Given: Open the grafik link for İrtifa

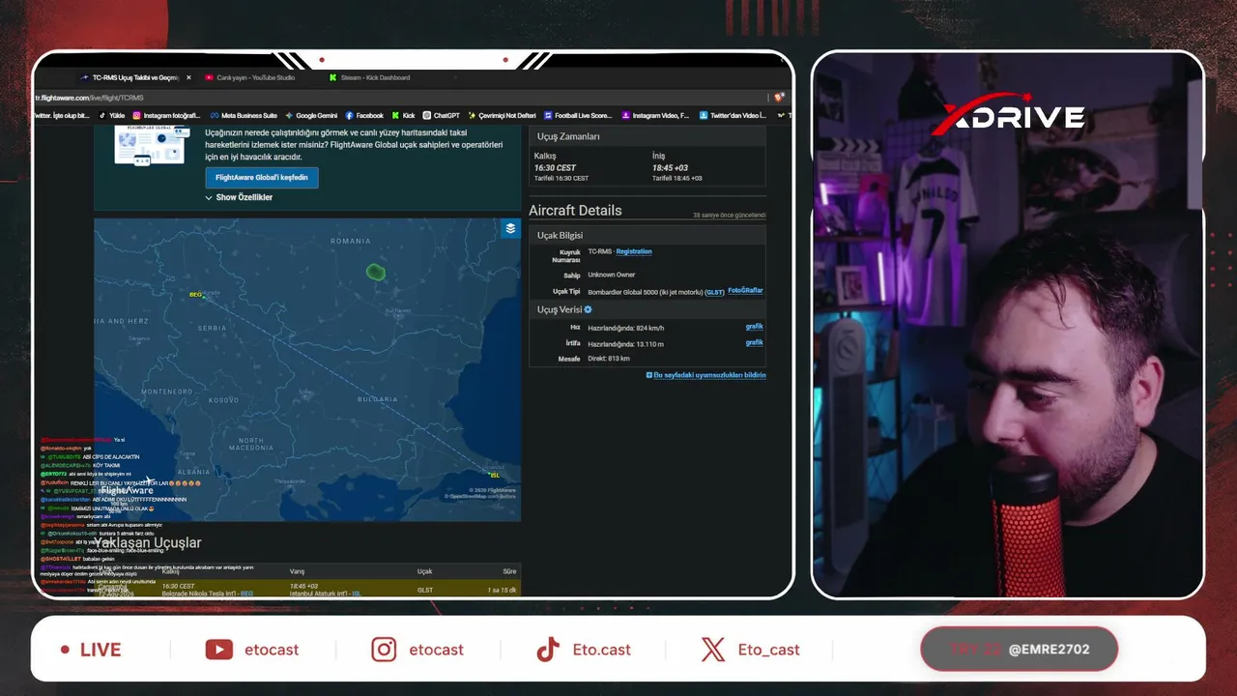Looking at the screenshot, I should click(755, 342).
